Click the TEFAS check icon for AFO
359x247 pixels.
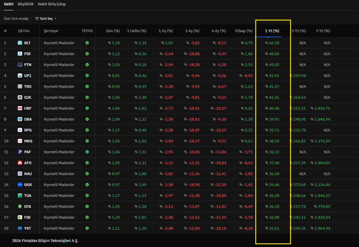87,163
